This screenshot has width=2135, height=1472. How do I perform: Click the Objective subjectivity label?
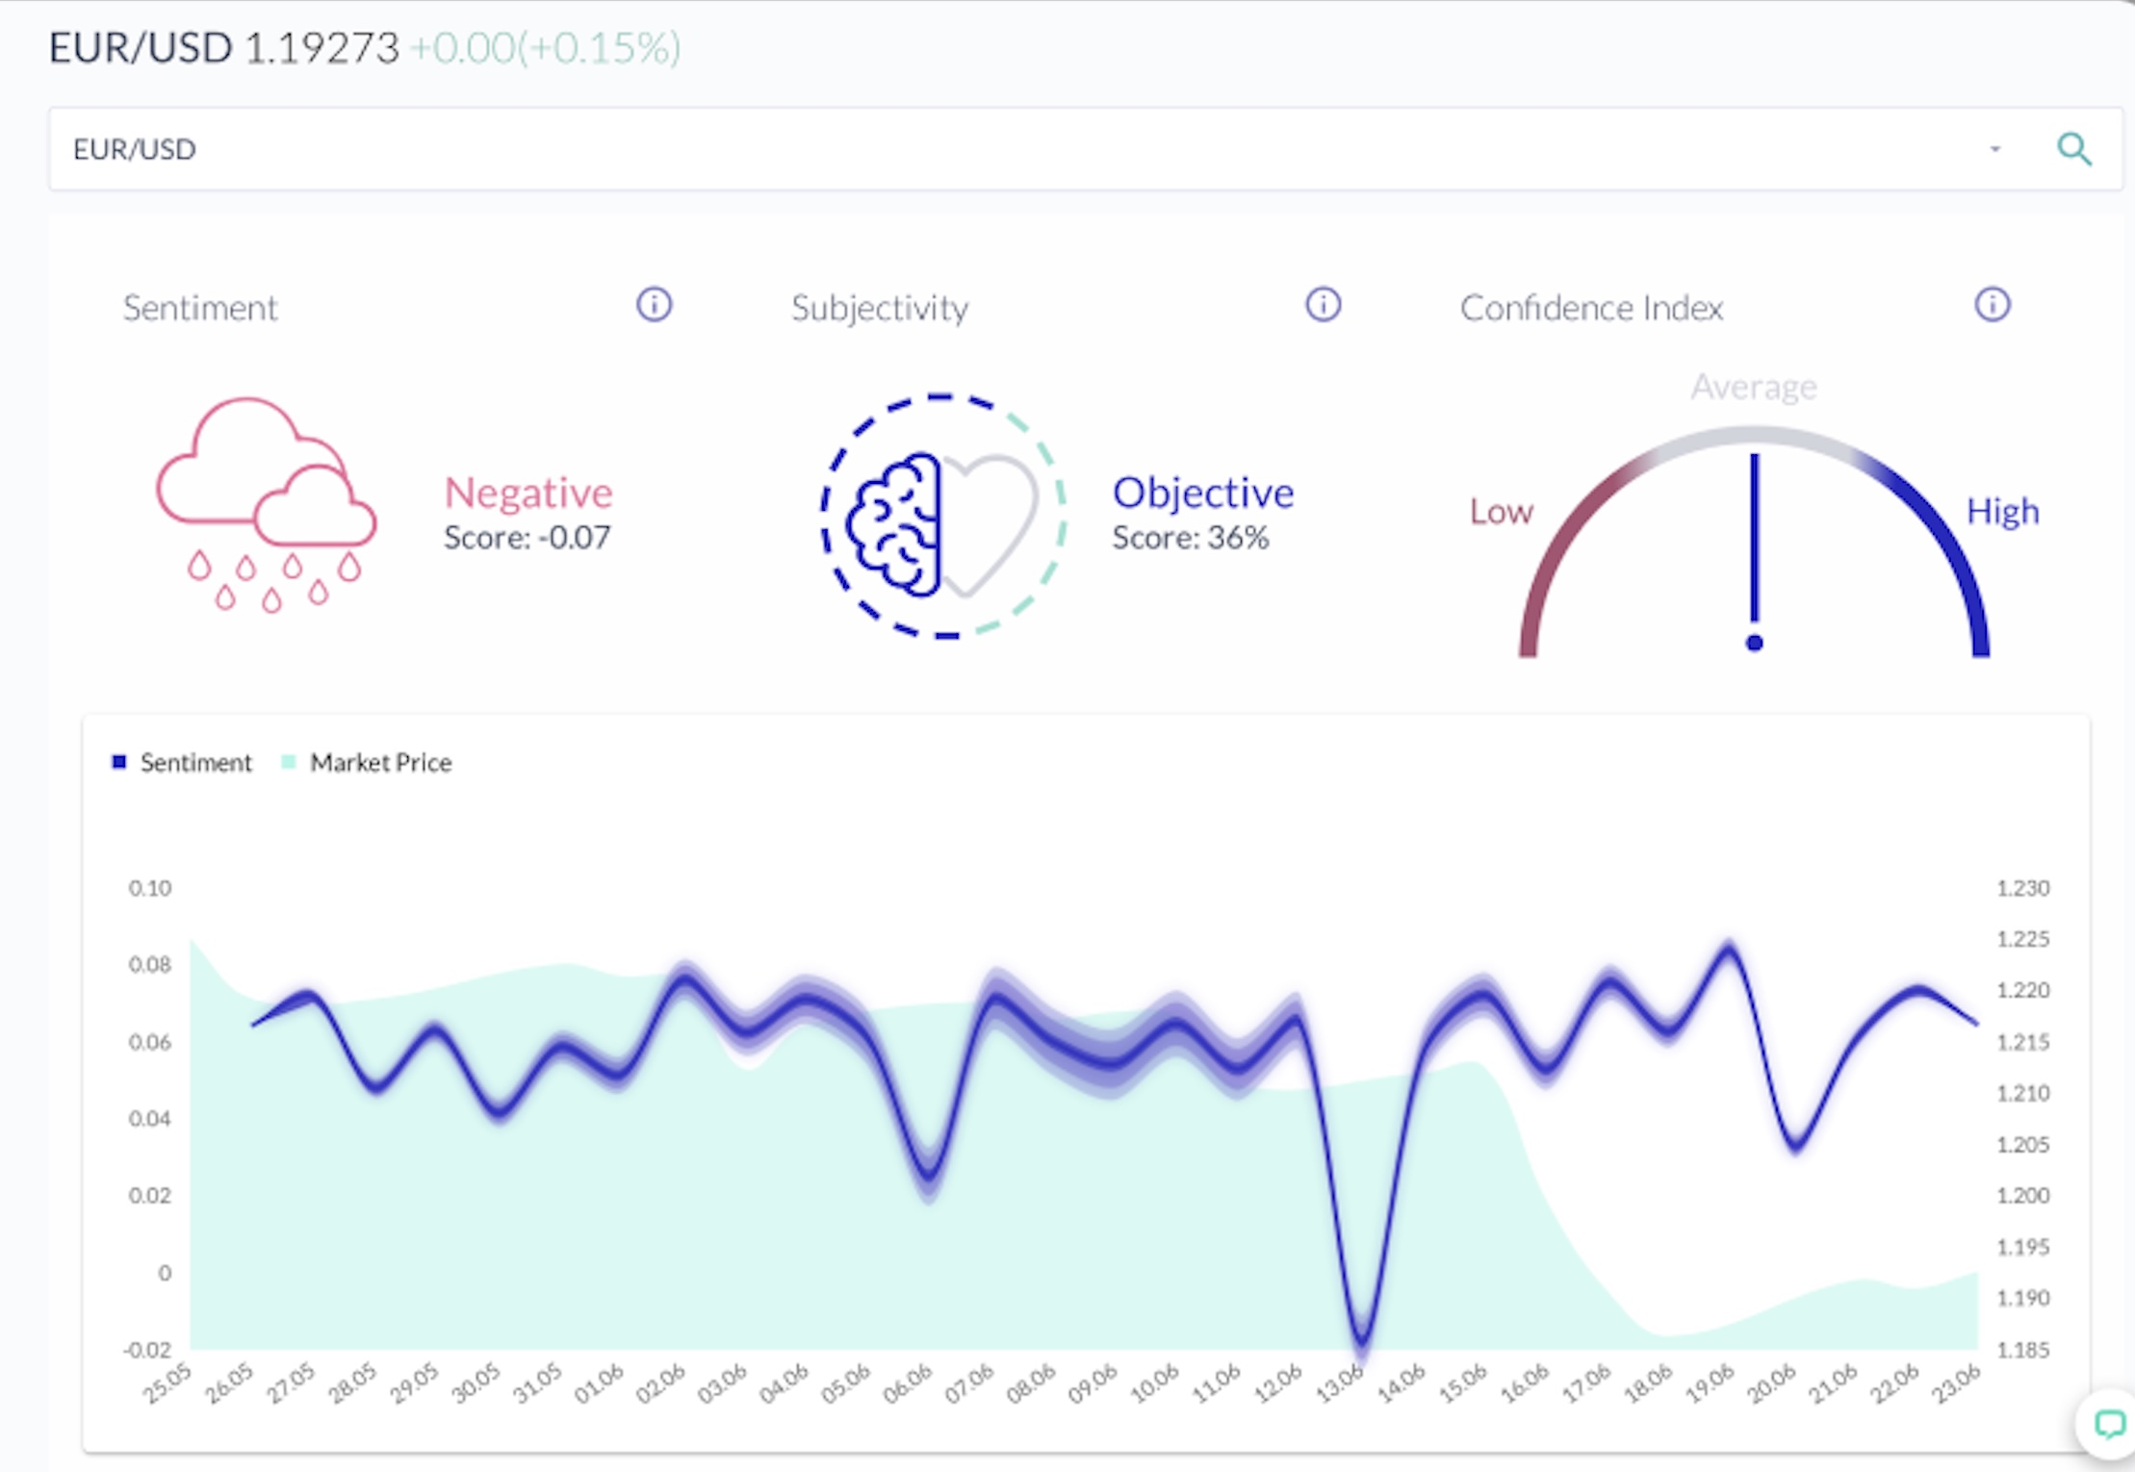point(1203,495)
